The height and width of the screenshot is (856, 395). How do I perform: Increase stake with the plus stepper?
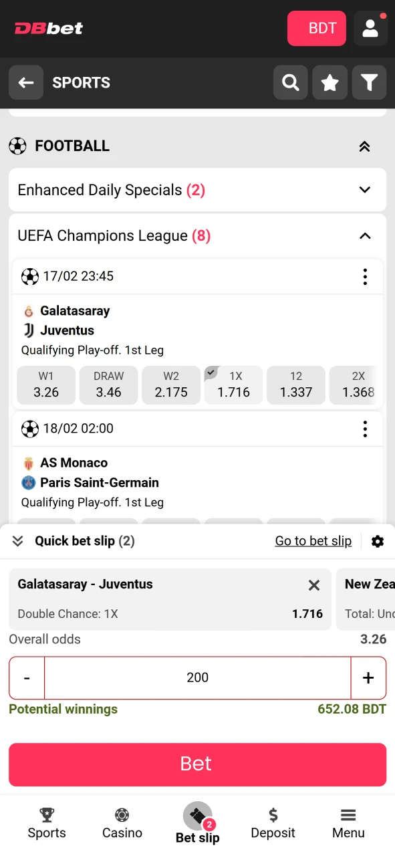pyautogui.click(x=368, y=677)
